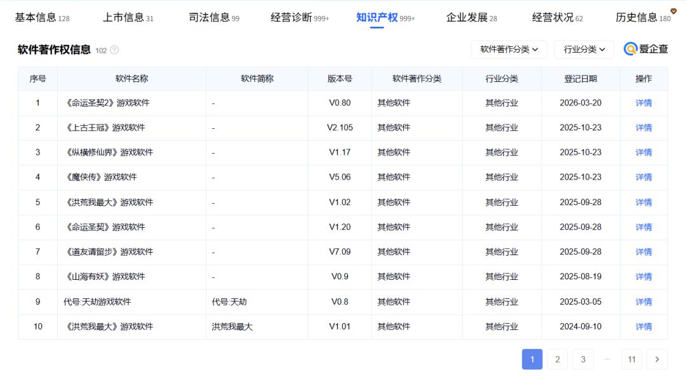Go to next page with arrow button
The image size is (686, 384).
click(657, 359)
